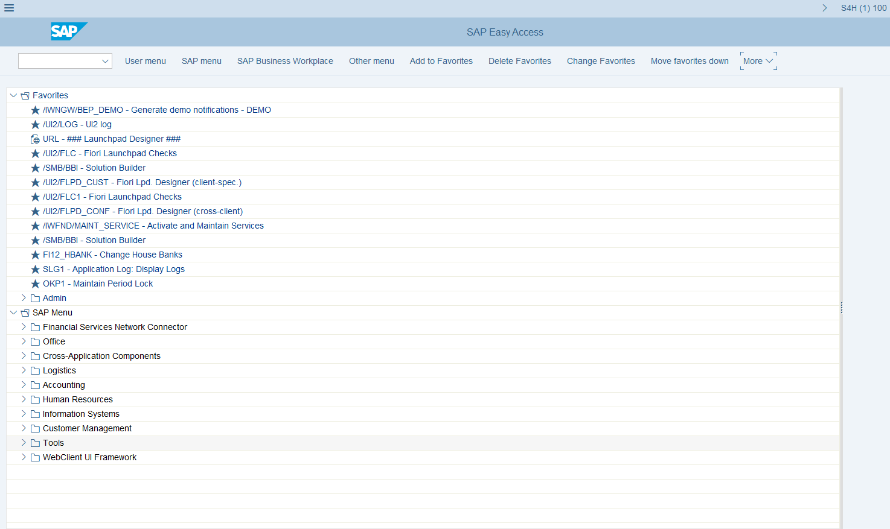Screen dimensions: 890x529
Task: Expand Financial Services Network Connector folder
Action: pos(24,327)
